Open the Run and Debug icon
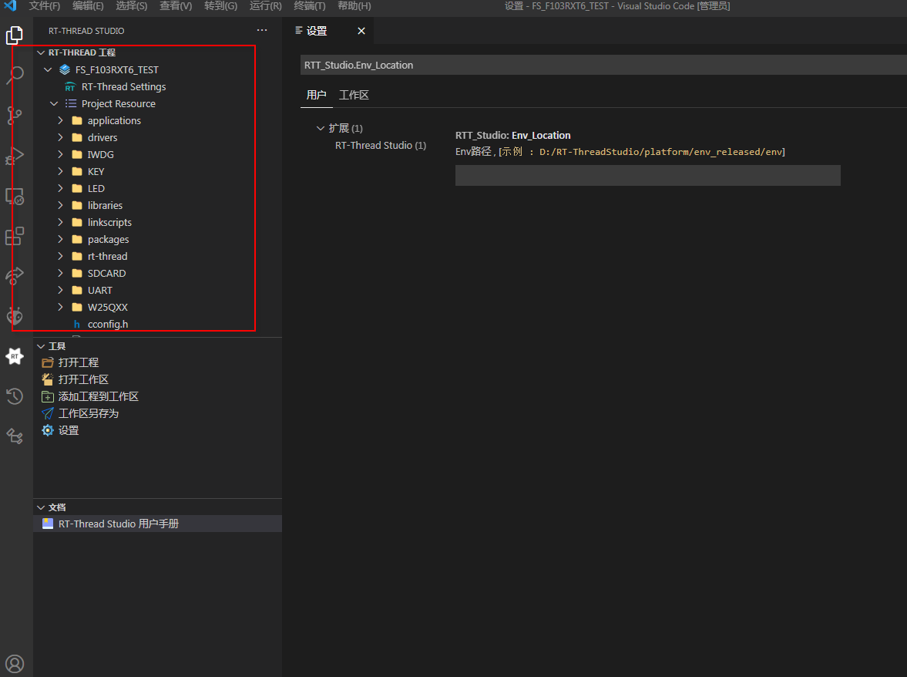The height and width of the screenshot is (677, 907). pyautogui.click(x=15, y=155)
